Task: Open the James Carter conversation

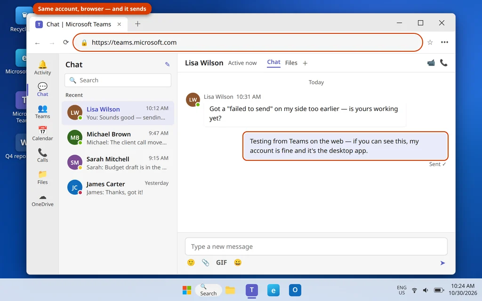Action: [118, 188]
